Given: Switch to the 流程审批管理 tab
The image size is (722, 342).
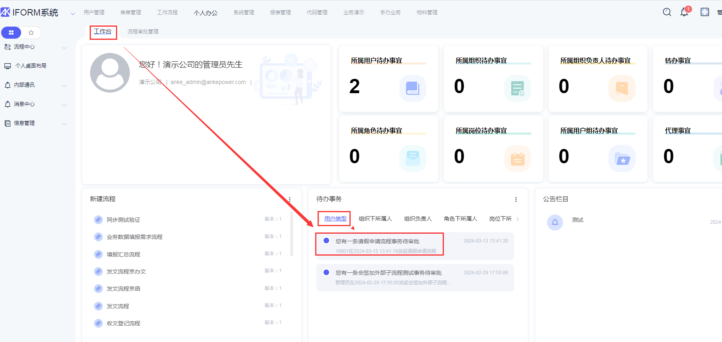Looking at the screenshot, I should click(x=143, y=31).
